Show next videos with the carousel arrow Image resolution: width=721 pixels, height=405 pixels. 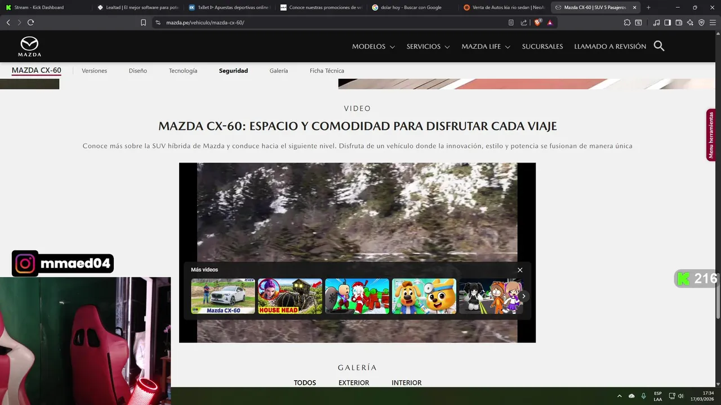pos(523,296)
